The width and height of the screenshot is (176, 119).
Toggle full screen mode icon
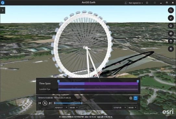pyautogui.click(x=155, y=3)
